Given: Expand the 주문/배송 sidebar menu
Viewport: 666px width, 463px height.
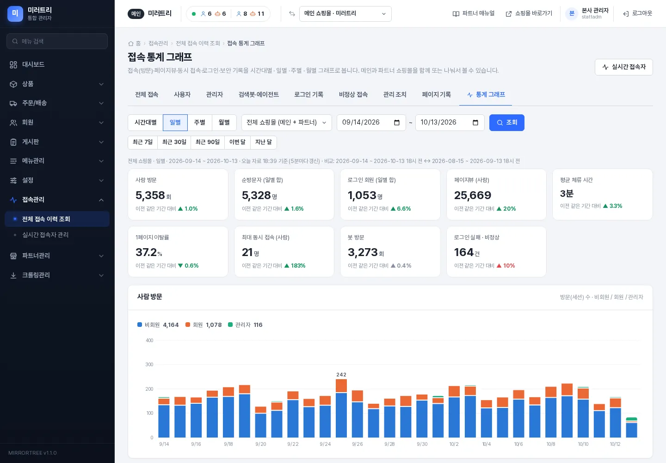Looking at the screenshot, I should (57, 103).
